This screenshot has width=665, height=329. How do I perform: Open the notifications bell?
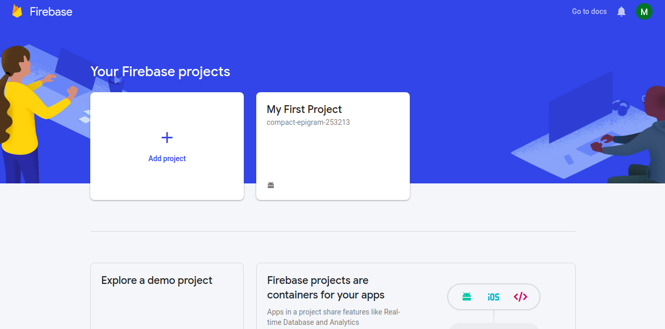coord(621,11)
